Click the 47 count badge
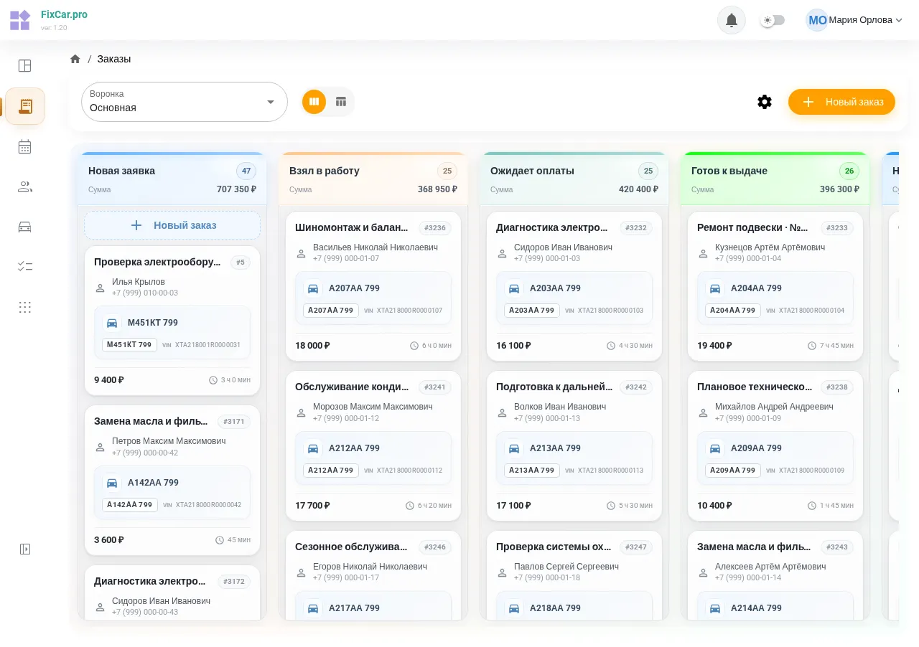This screenshot has width=919, height=647. pyautogui.click(x=246, y=171)
